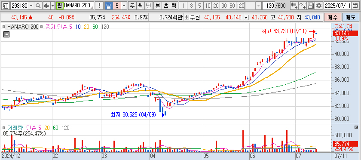Click the 0.97% turnover value
The height and width of the screenshot is (160, 361).
point(141,17)
